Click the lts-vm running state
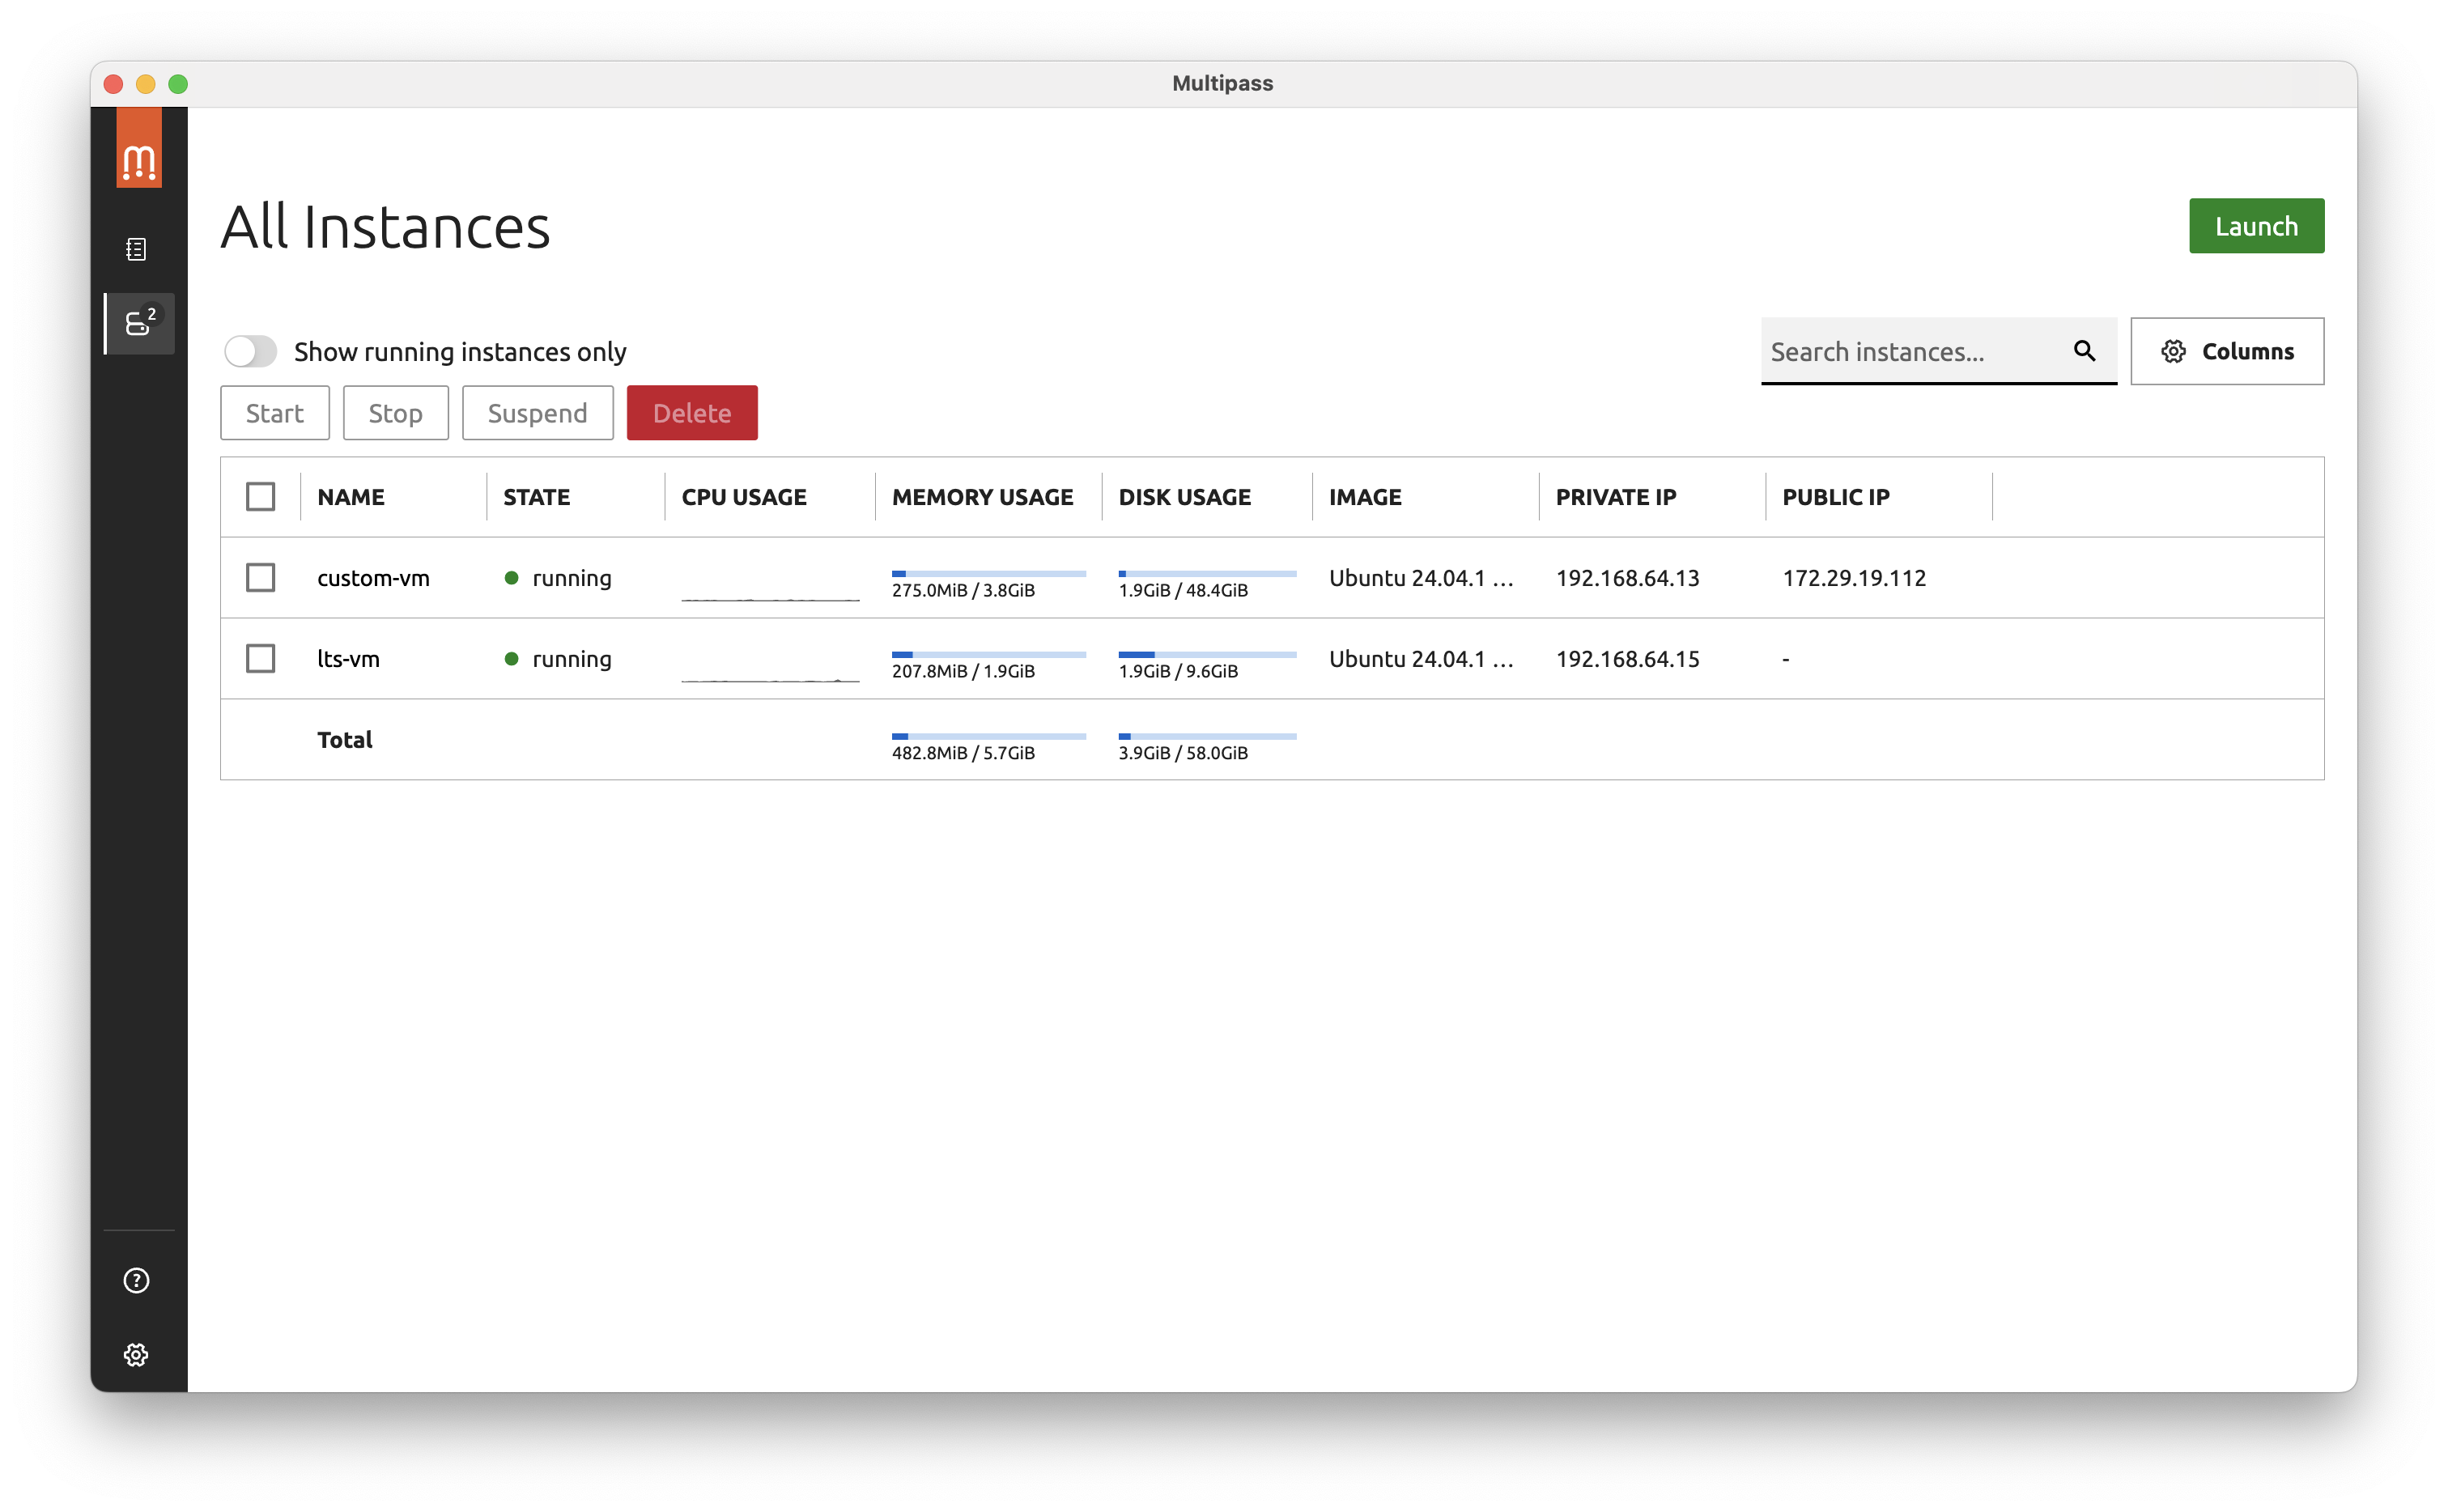The width and height of the screenshot is (2448, 1512). point(558,659)
